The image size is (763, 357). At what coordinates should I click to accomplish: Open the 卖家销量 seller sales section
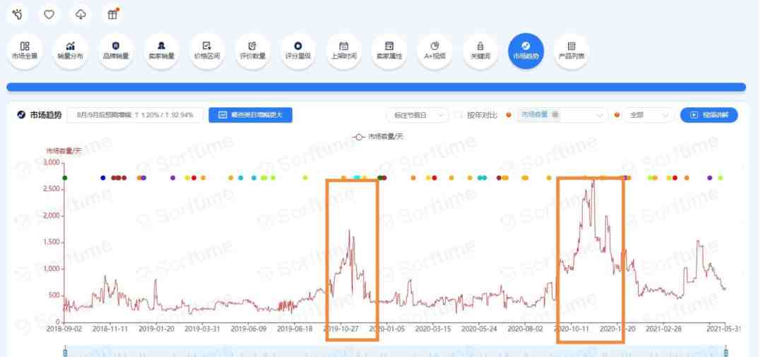[x=162, y=51]
